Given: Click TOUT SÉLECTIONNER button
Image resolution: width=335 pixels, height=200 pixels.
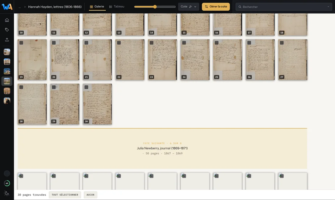Looking at the screenshot, I should 65,195.
